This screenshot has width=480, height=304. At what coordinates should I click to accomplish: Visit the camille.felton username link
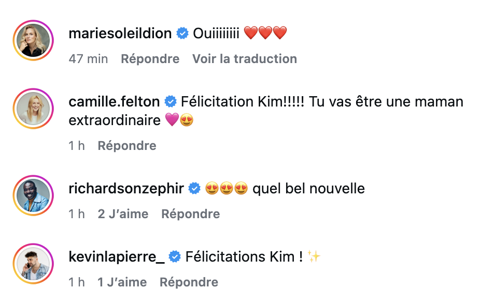tap(115, 101)
